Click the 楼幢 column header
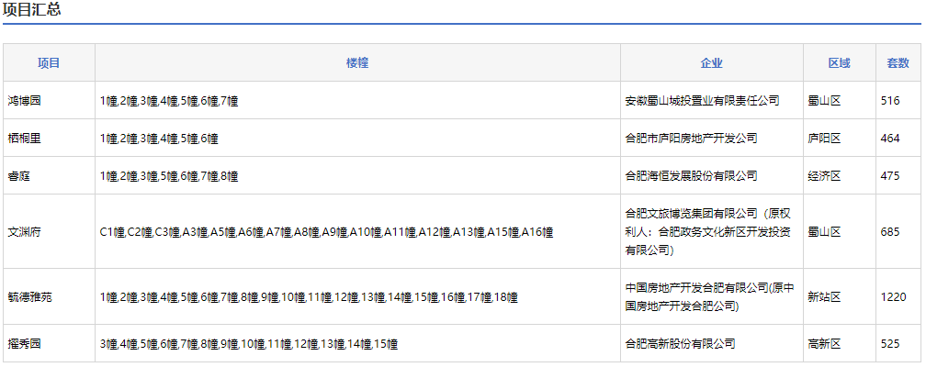 click(357, 63)
